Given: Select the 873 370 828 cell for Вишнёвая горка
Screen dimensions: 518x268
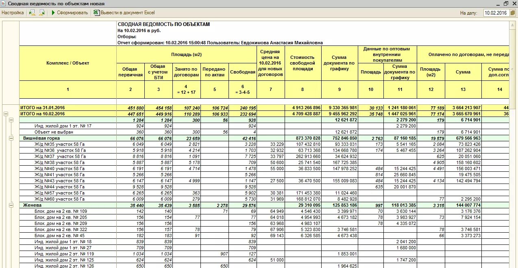Looking at the screenshot, I should [x=303, y=138].
